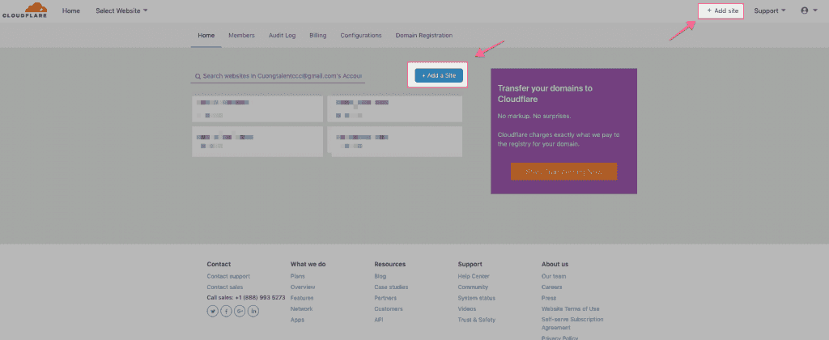The image size is (829, 340).
Task: Click the blue Add a Site button
Action: [x=439, y=75]
